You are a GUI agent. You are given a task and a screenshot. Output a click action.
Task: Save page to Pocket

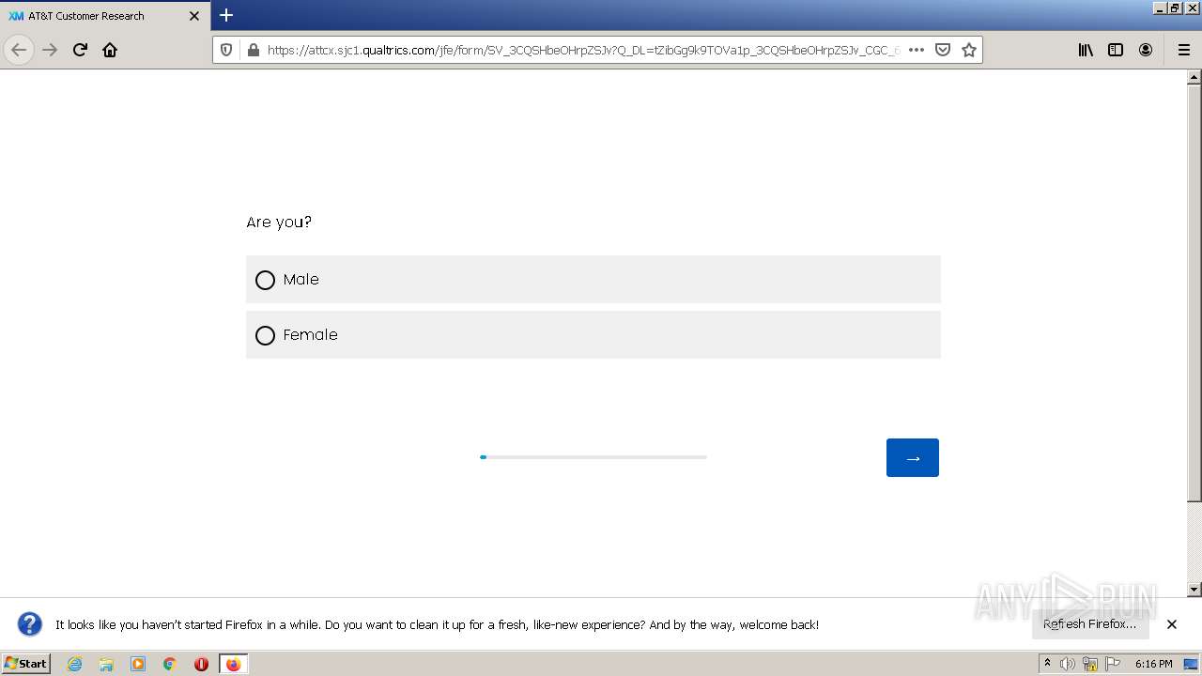point(943,50)
